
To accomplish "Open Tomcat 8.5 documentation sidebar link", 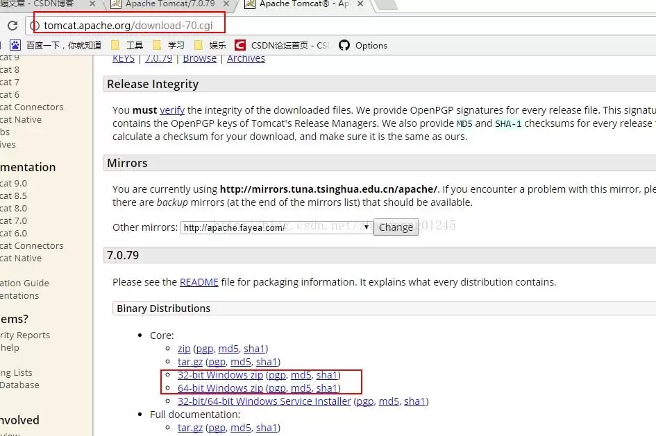I will pyautogui.click(x=13, y=196).
